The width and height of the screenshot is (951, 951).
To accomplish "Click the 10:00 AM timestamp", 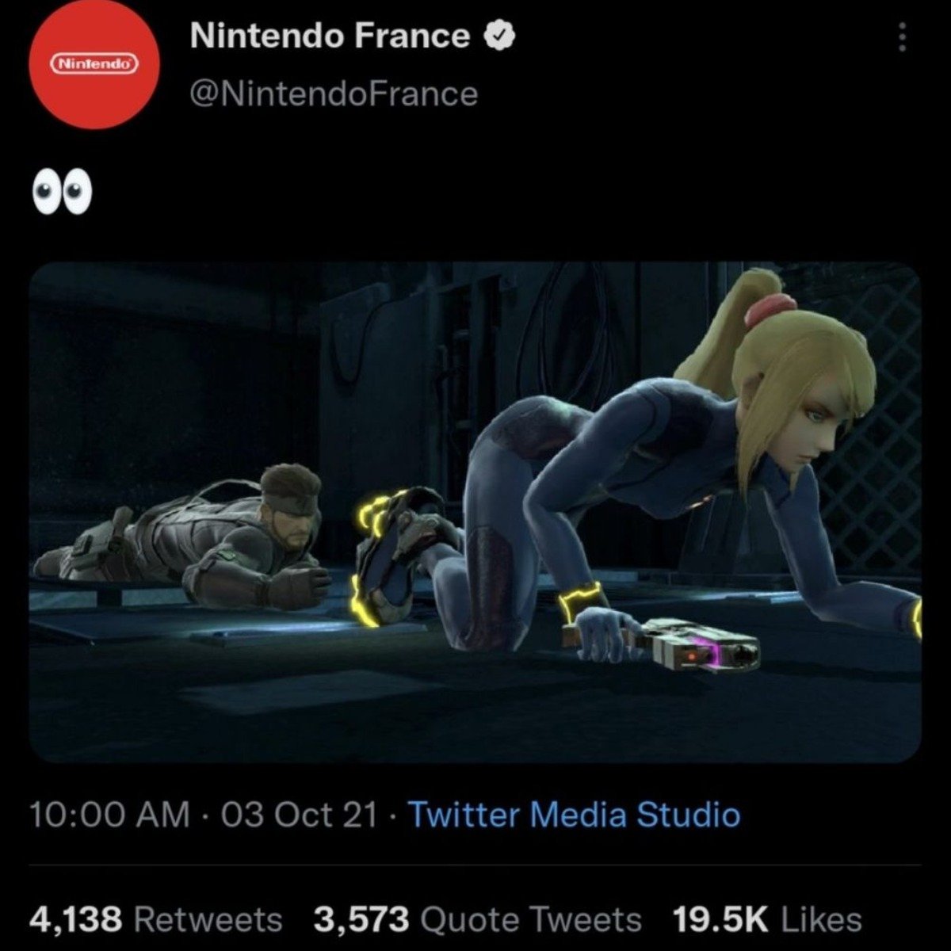I will click(110, 814).
